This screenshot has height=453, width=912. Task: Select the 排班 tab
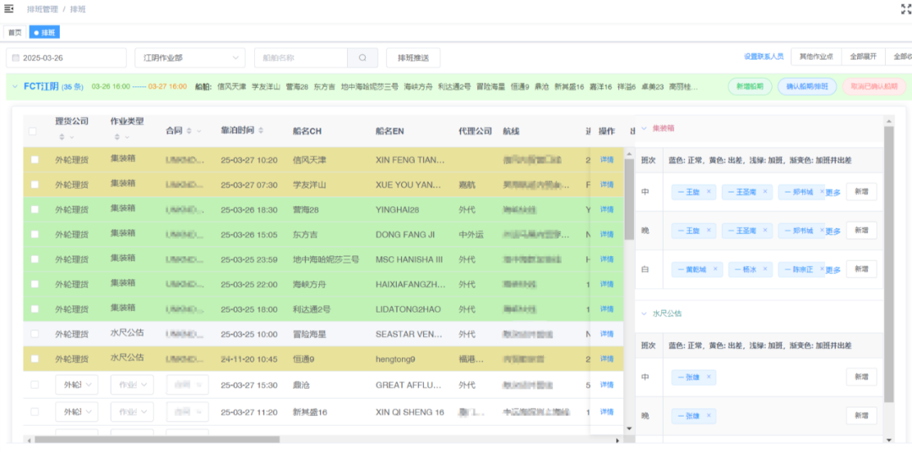click(44, 32)
